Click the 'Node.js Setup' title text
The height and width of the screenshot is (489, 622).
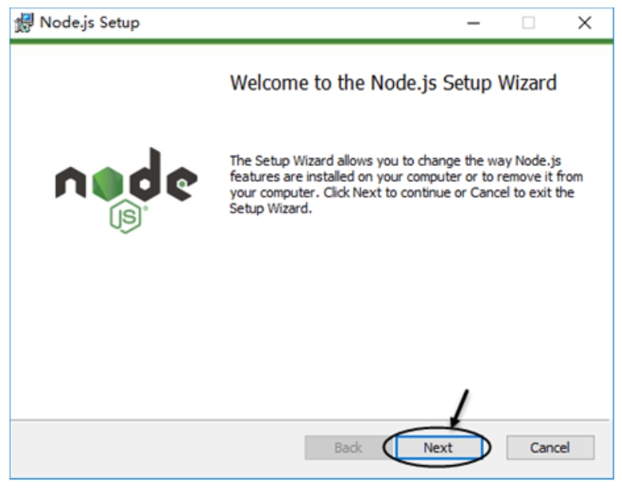point(90,22)
